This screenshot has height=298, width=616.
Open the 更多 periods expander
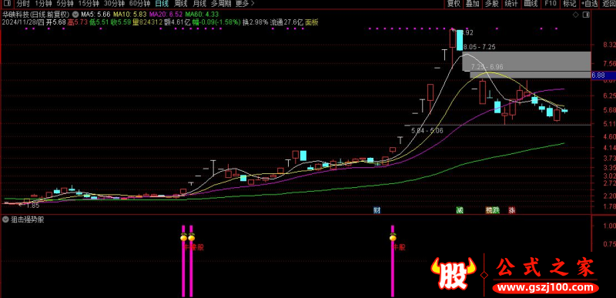(245, 4)
